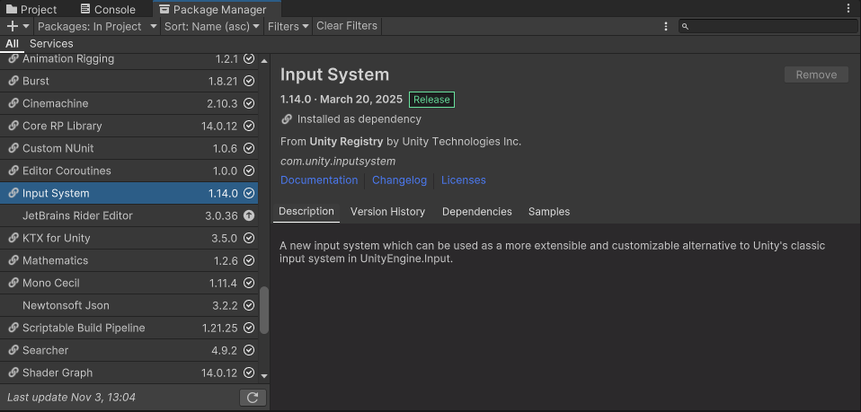Select the Newtonsoft Json package

(x=129, y=305)
